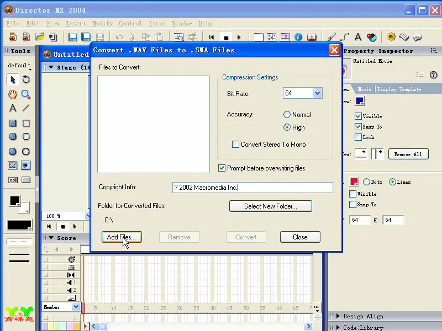Open Member display dropdown in Score

76,307
